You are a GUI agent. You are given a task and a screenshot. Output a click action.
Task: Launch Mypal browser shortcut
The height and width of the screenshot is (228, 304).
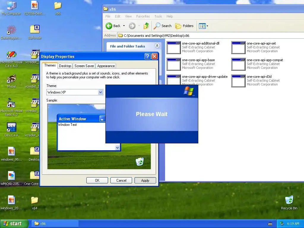click(x=11, y=81)
